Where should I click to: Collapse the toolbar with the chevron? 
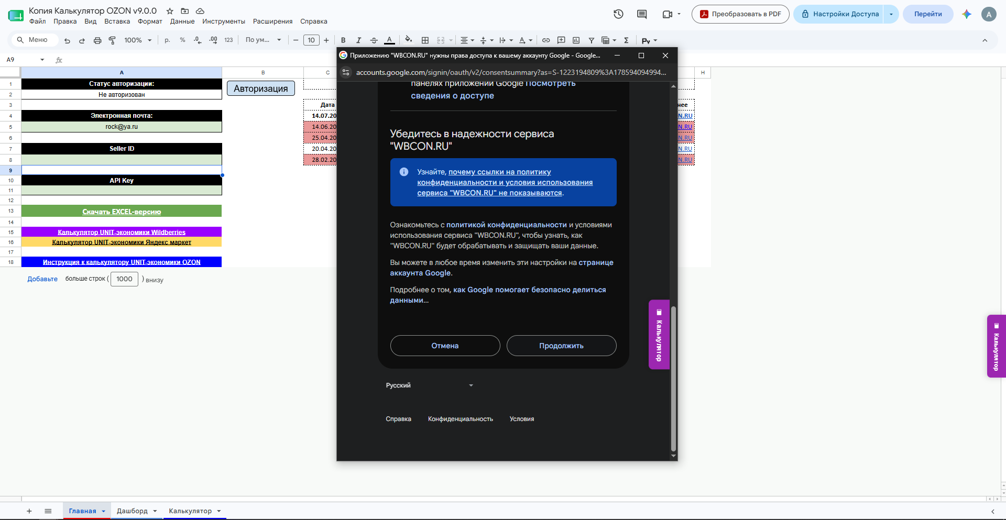point(985,40)
